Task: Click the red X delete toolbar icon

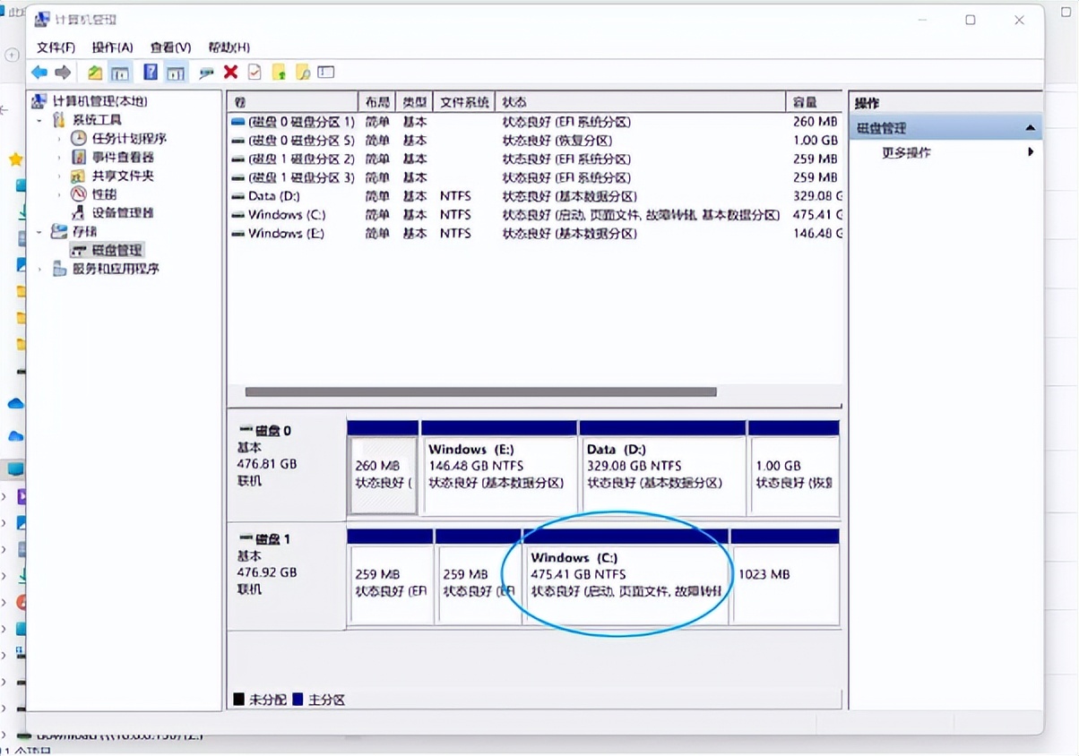Action: click(230, 73)
